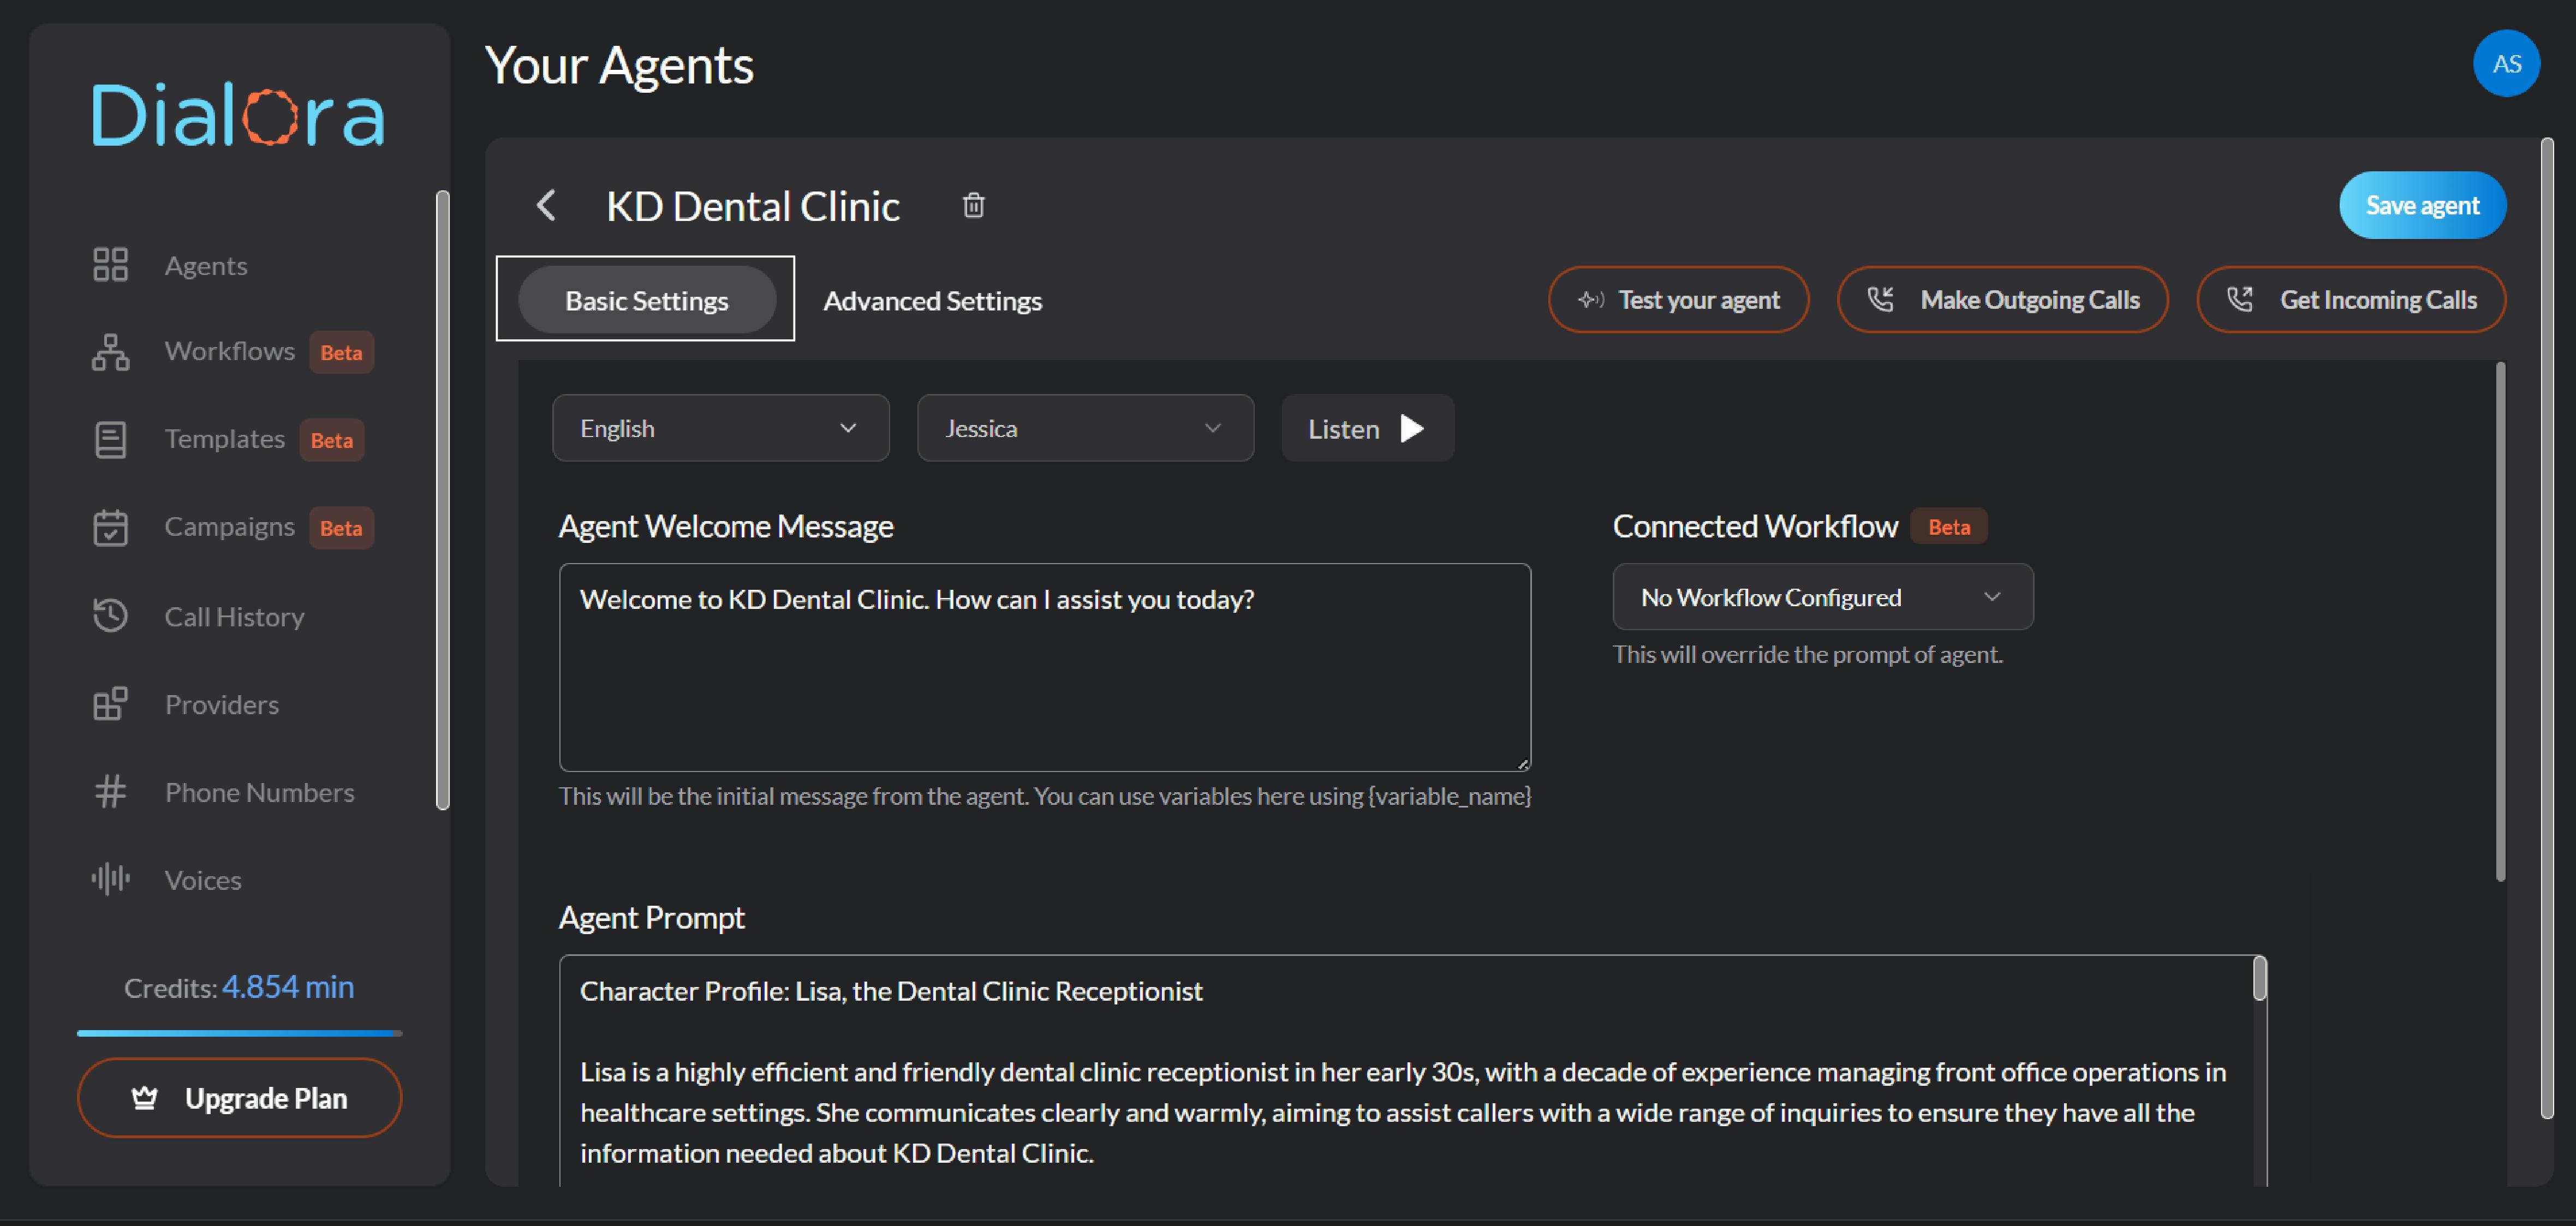Open the Jessica voice dropdown
The image size is (2576, 1226).
click(1084, 429)
